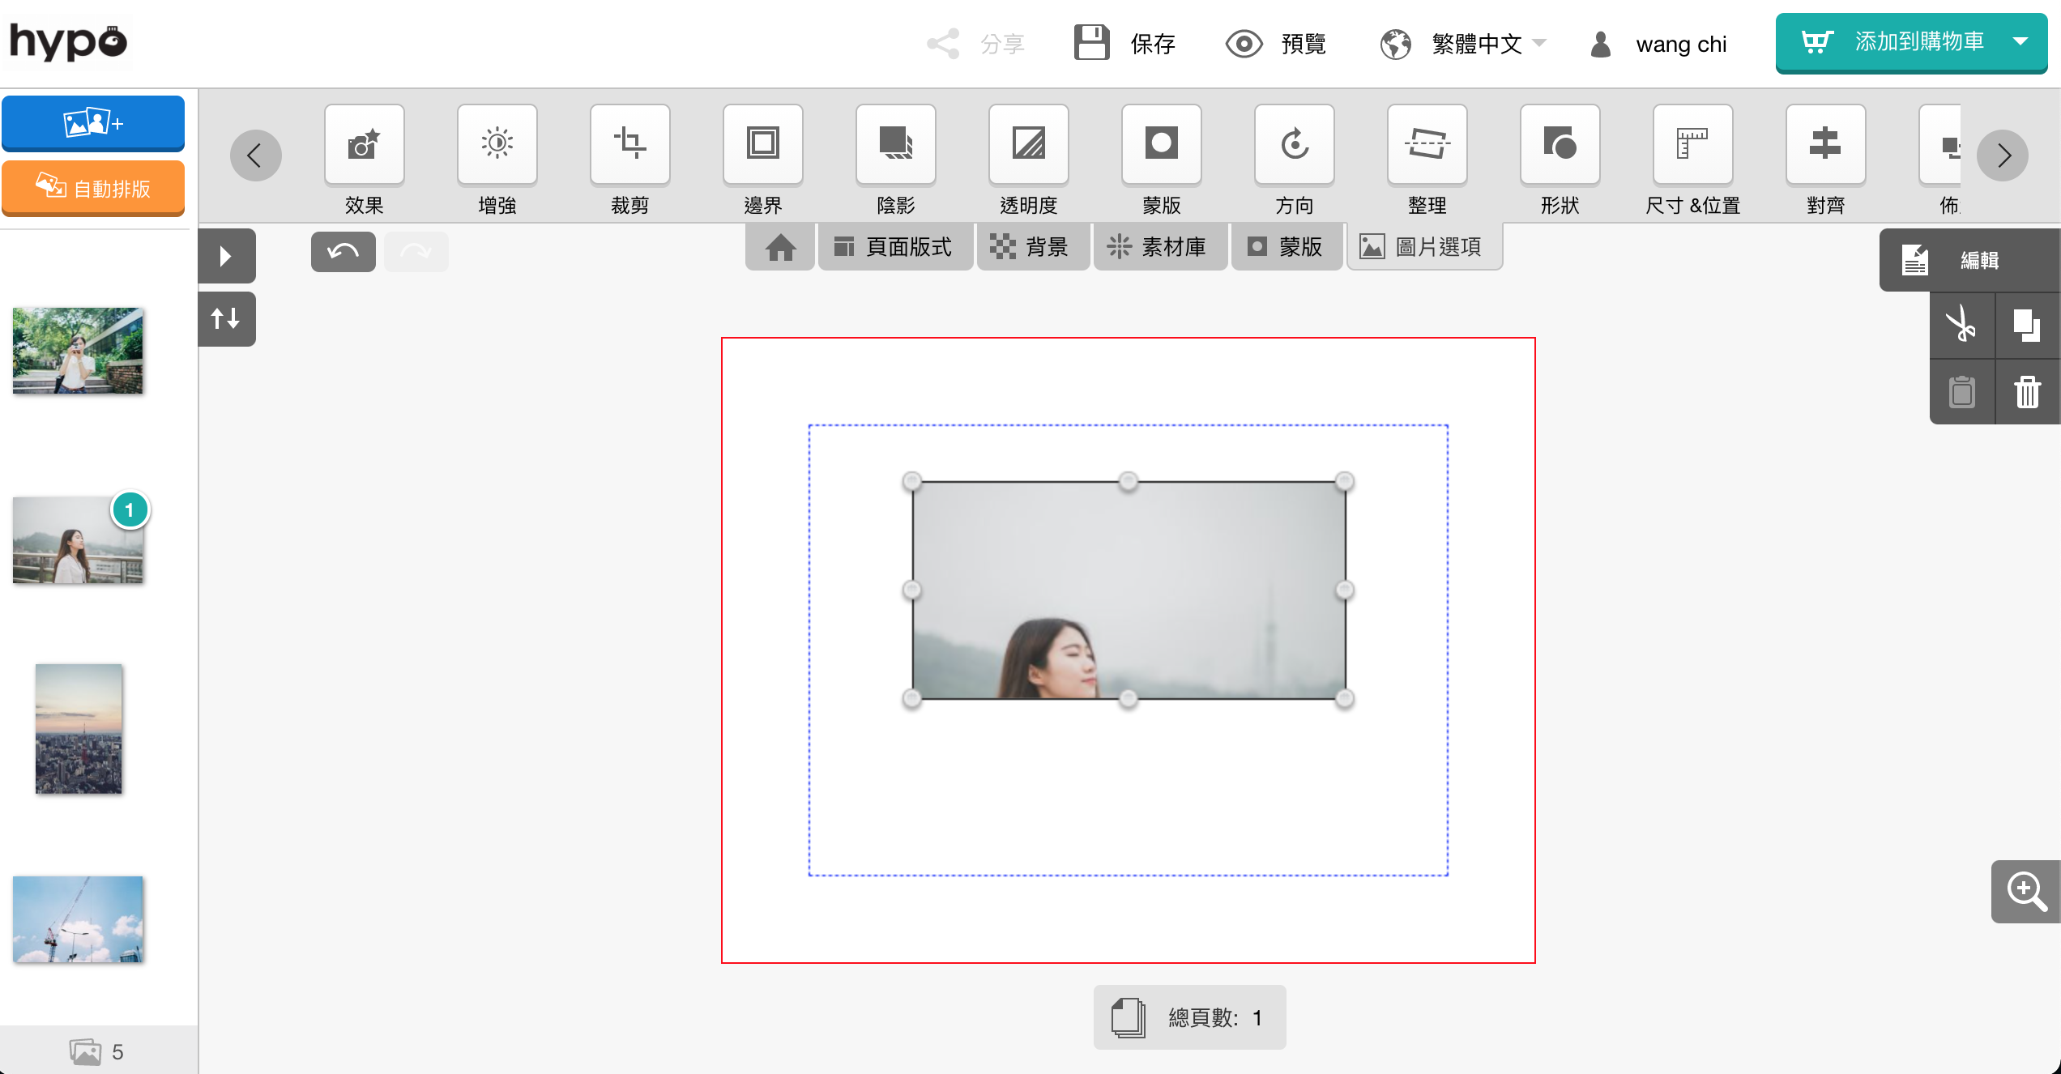Click the home tab icon
This screenshot has height=1074, width=2061.
click(780, 247)
